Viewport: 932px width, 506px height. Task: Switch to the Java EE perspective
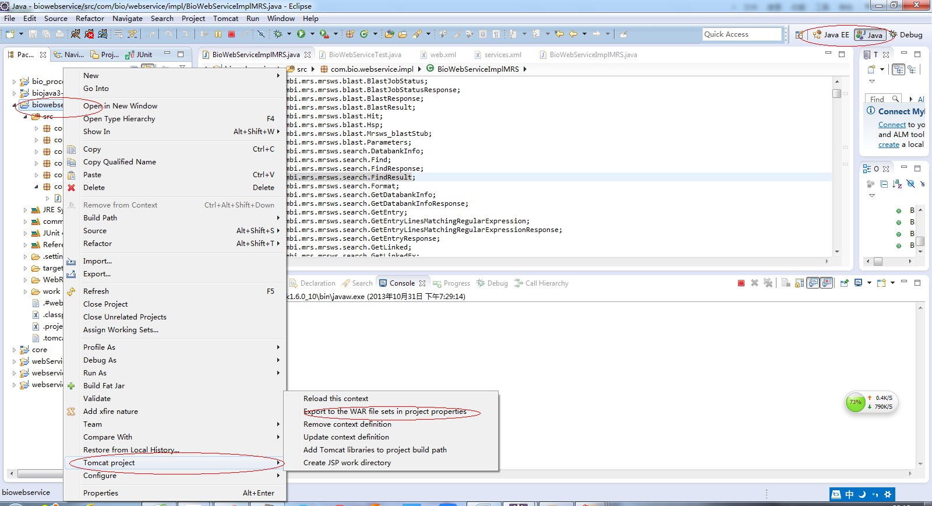[x=831, y=35]
